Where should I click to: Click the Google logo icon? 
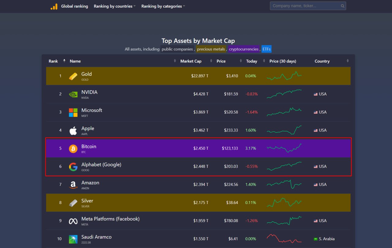pos(73,167)
